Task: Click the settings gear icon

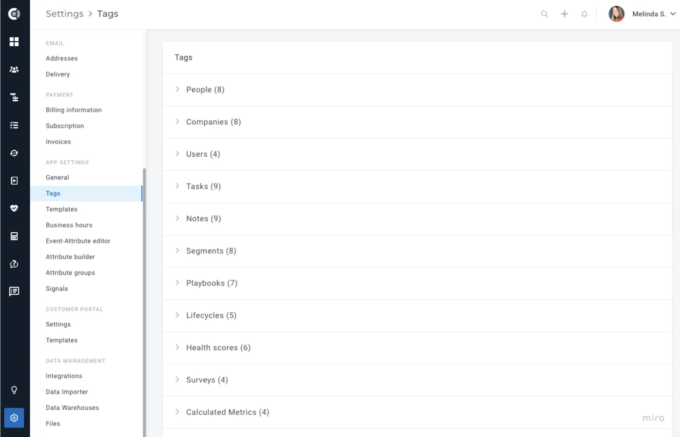Action: pyautogui.click(x=14, y=418)
